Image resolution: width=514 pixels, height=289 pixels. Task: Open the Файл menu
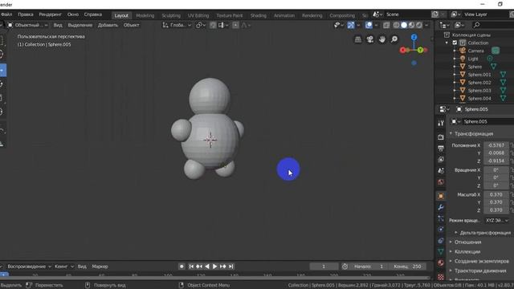(x=6, y=14)
